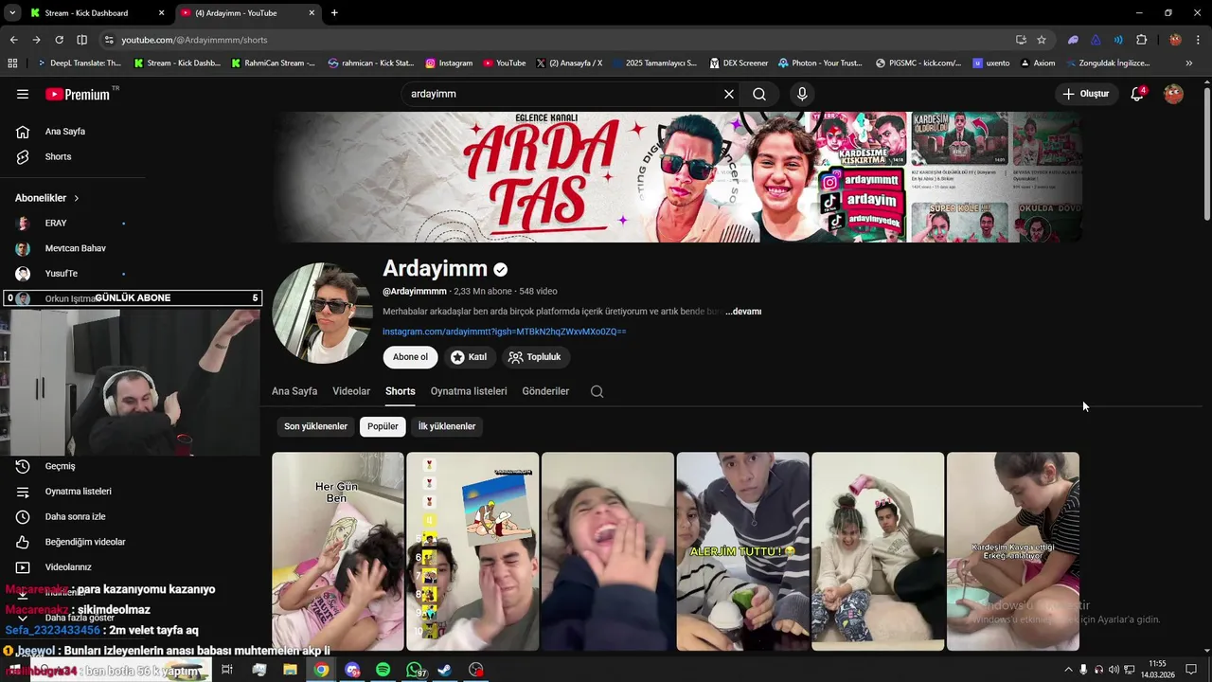This screenshot has width=1212, height=682.
Task: Open apps grid in bookmarks bar
Action: coord(12,63)
